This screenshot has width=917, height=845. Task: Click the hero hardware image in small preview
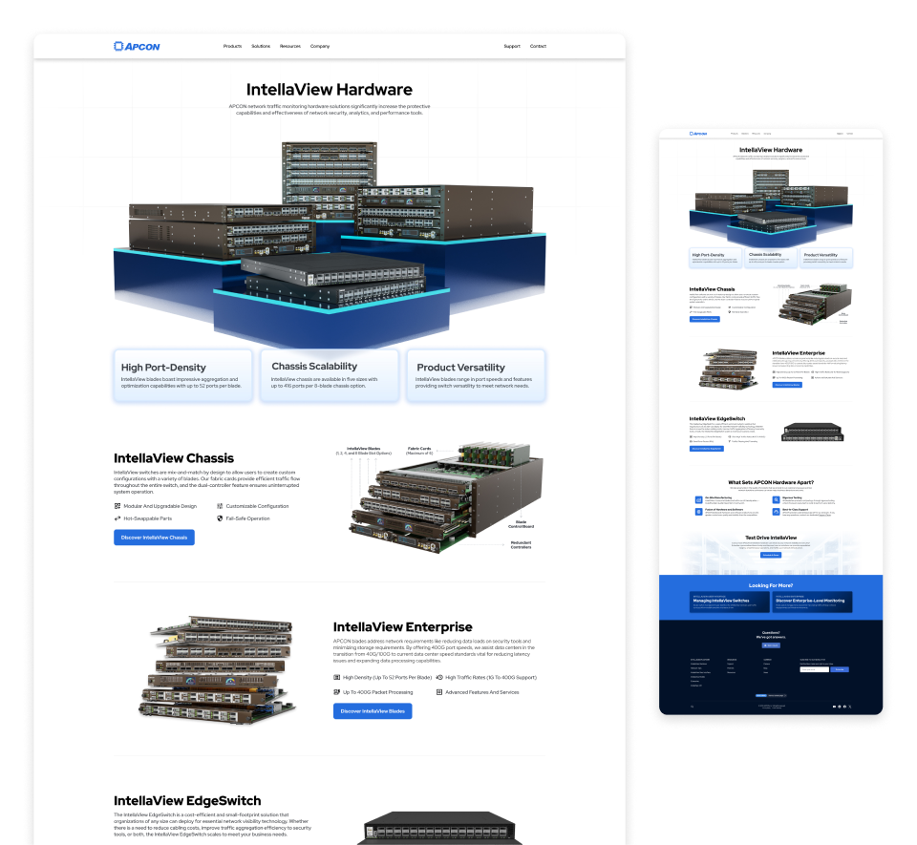coord(771,207)
